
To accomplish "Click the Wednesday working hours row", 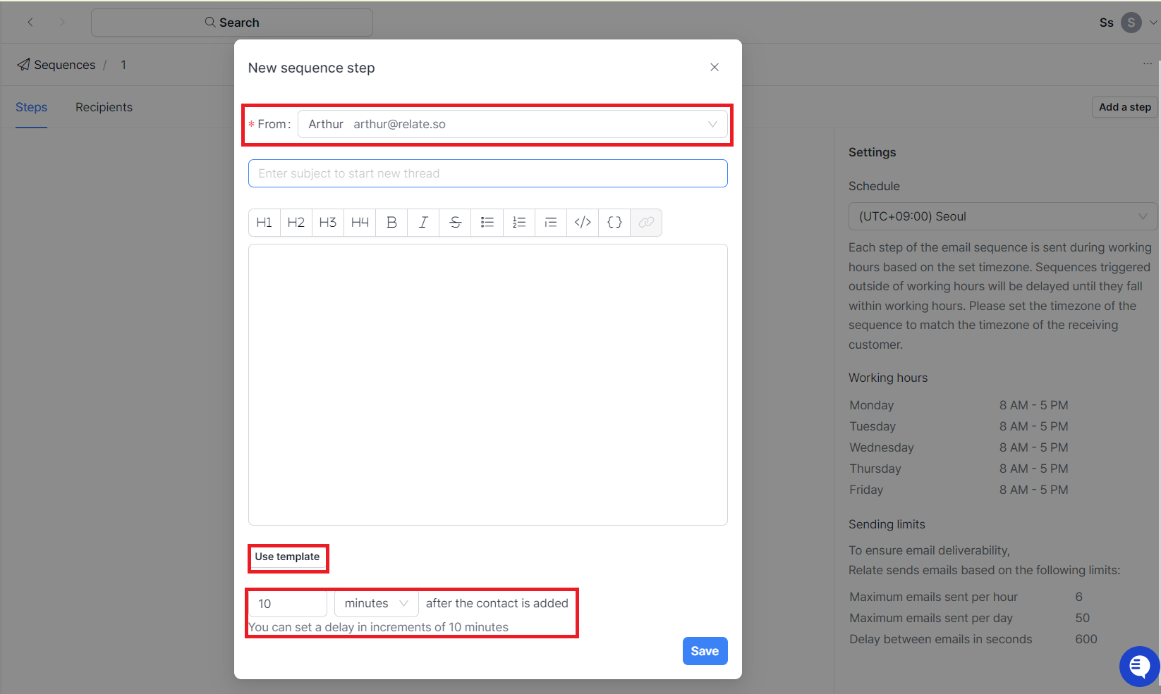I will coord(959,447).
